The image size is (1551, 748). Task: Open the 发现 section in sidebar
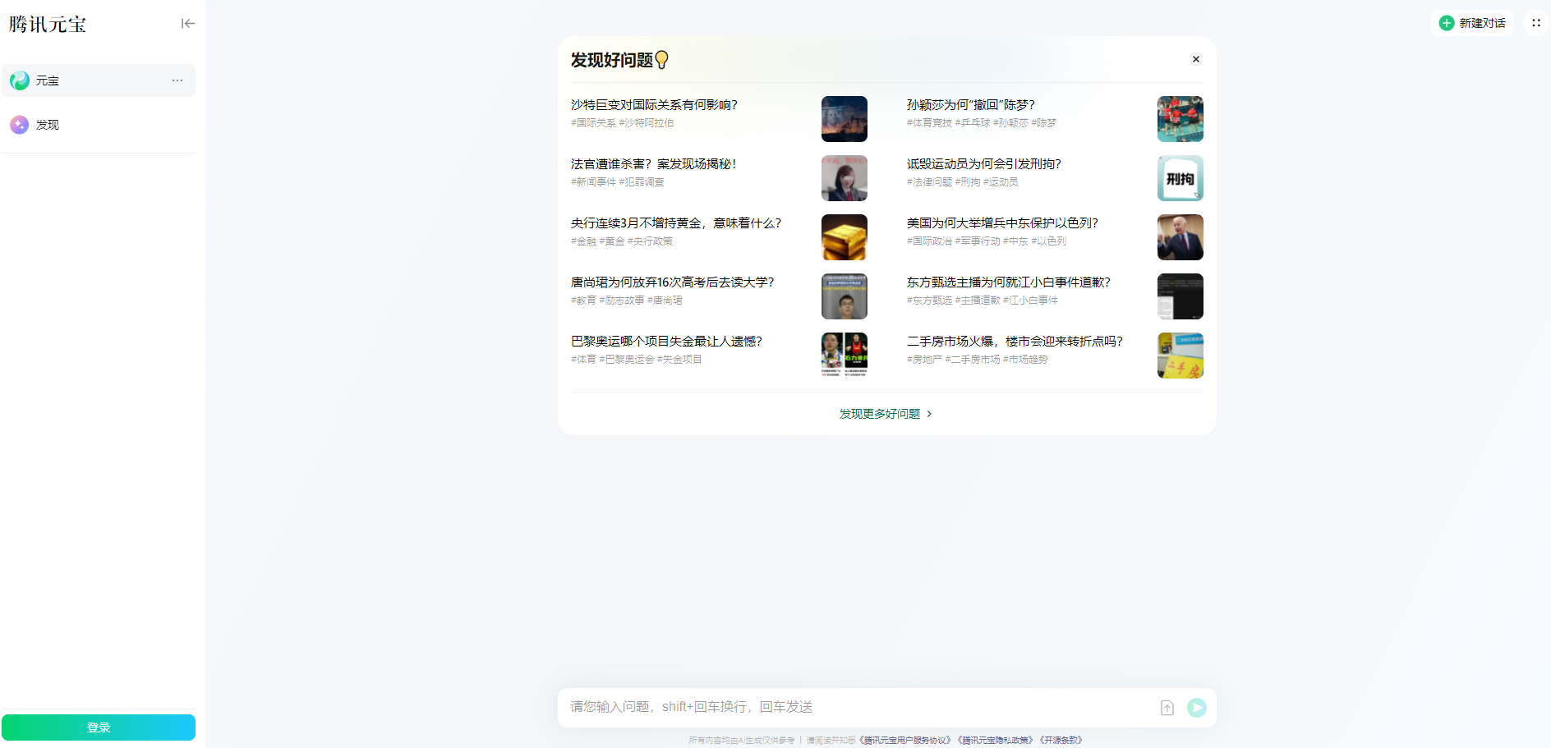point(99,125)
